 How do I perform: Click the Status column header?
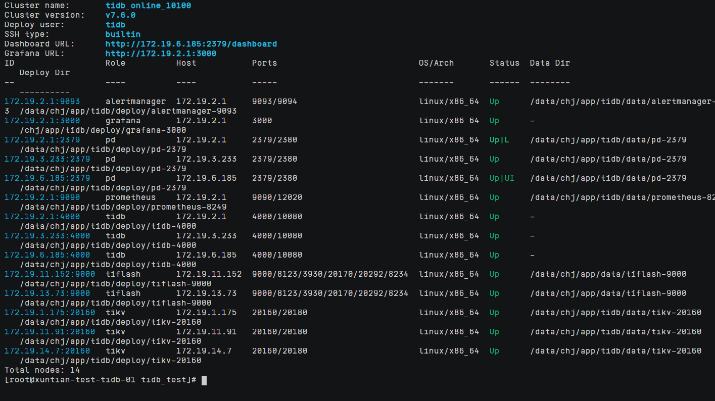click(504, 63)
